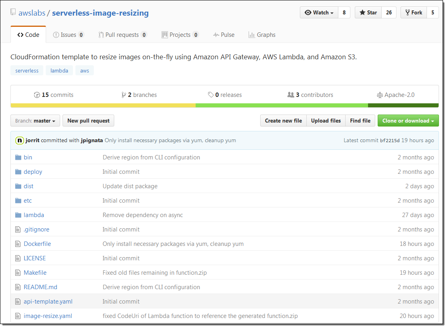Open the lambda folder name link
447x328 pixels.
coord(34,215)
